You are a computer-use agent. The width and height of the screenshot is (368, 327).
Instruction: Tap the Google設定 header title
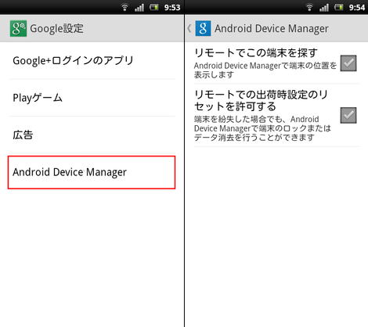[x=56, y=28]
